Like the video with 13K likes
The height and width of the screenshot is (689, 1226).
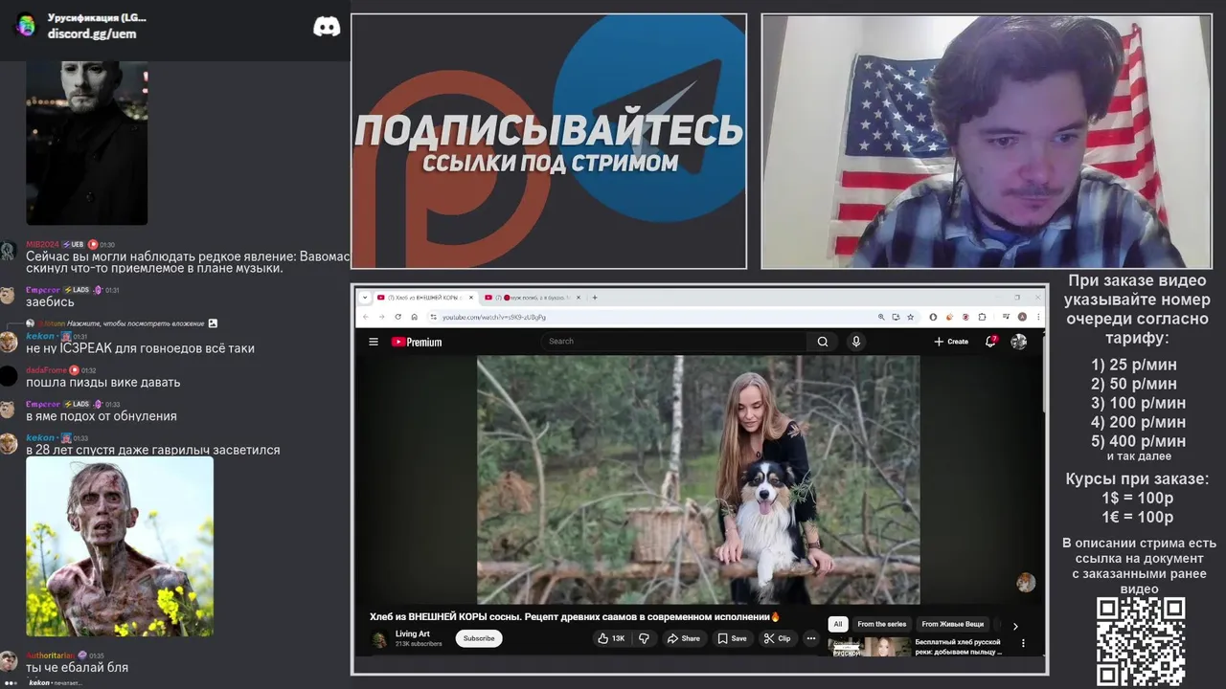click(x=611, y=638)
